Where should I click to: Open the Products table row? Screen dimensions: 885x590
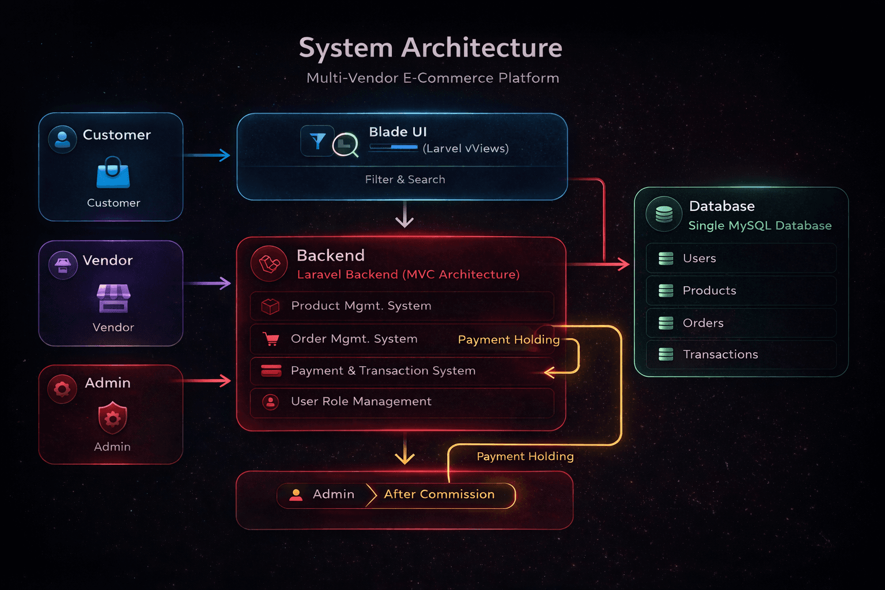[x=741, y=290]
